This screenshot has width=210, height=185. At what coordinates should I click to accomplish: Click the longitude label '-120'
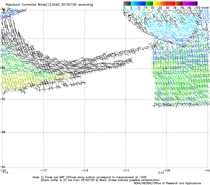(3, 170)
